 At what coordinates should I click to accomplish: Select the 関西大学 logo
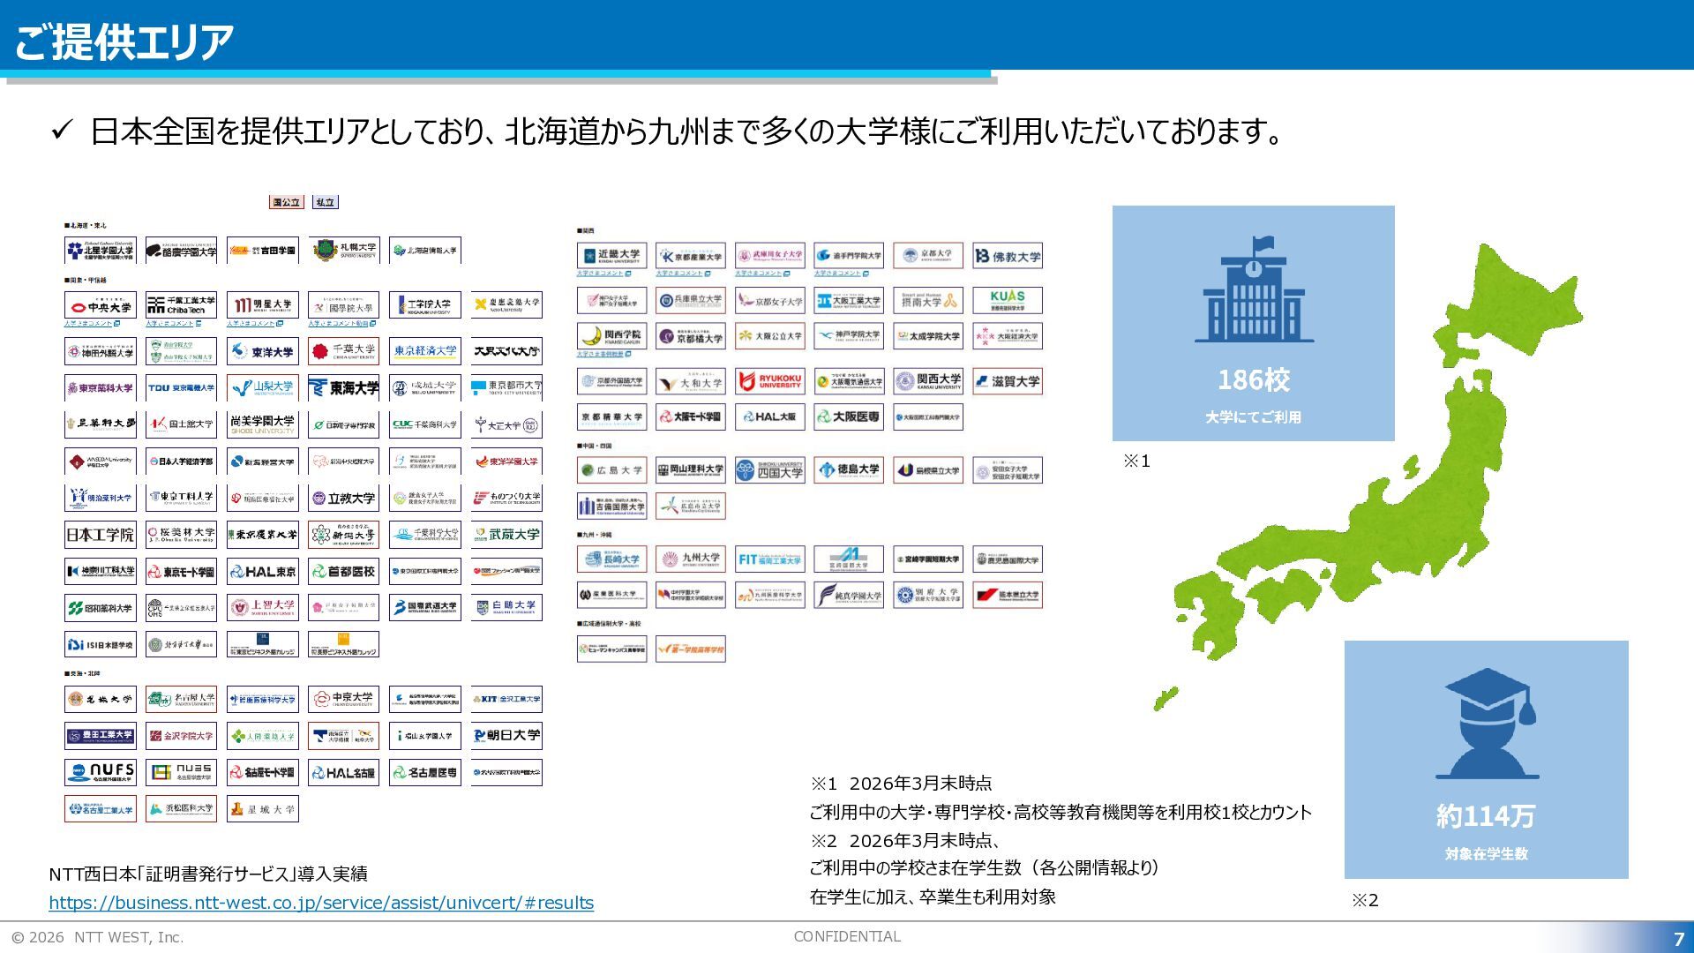click(x=928, y=381)
